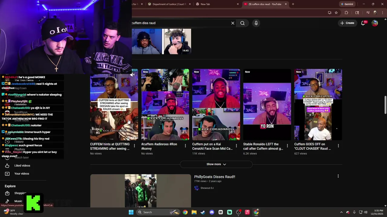Open Steam from the taskbar

tap(203, 212)
